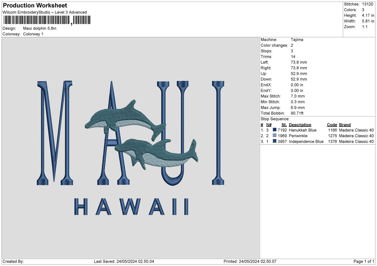Viewport: 377px width, 266px height.
Task: Click the barcode under the worksheet title
Action: pyautogui.click(x=47, y=20)
